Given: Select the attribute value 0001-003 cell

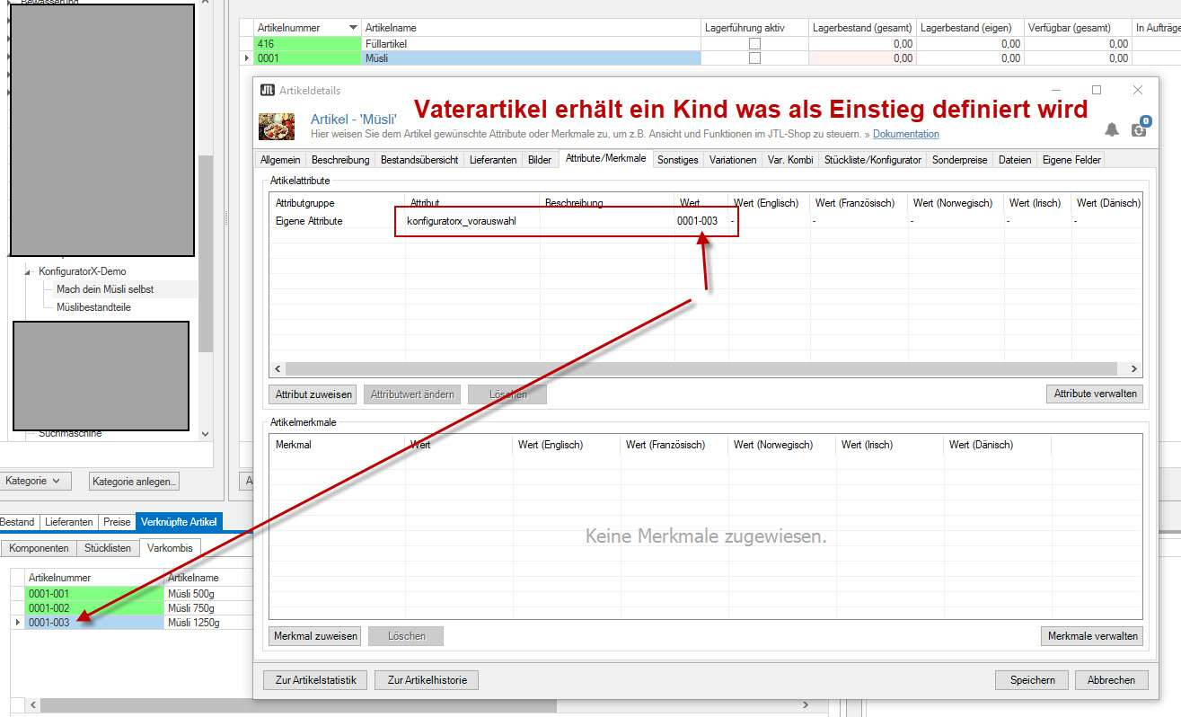Looking at the screenshot, I should pyautogui.click(x=701, y=221).
